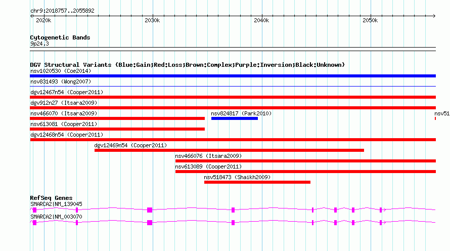The height and width of the screenshot is (251, 450).
Task: Select the 2040k ruler position label
Action: pos(261,20)
